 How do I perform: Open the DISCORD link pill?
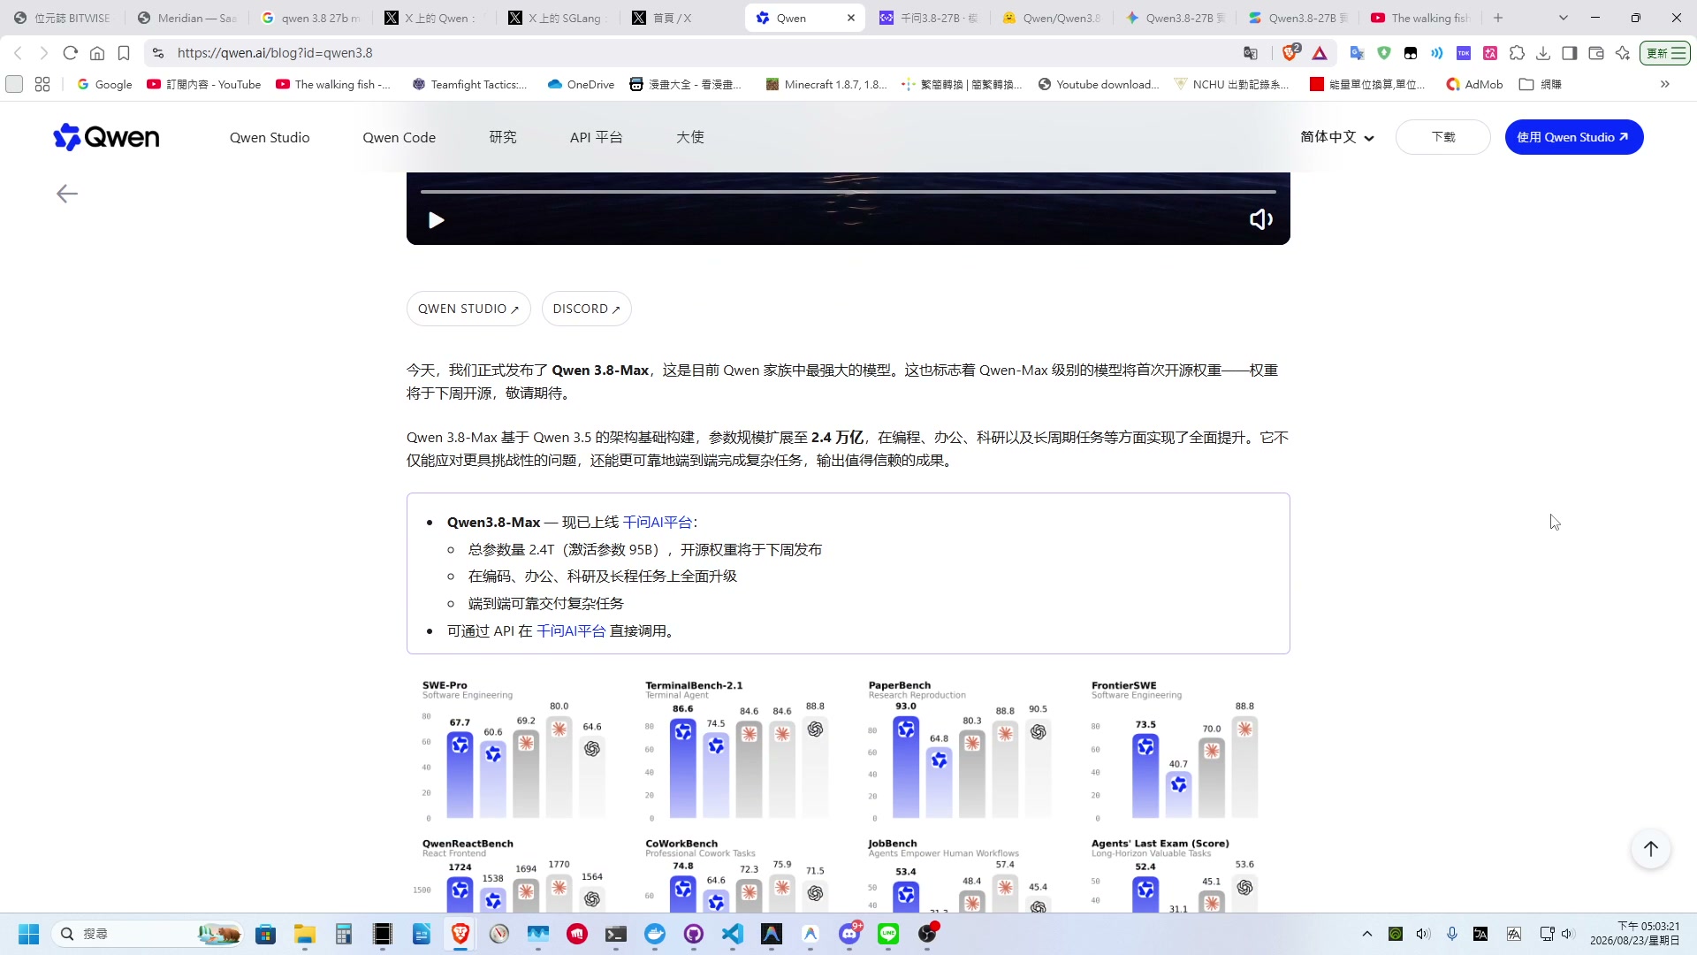tap(586, 309)
